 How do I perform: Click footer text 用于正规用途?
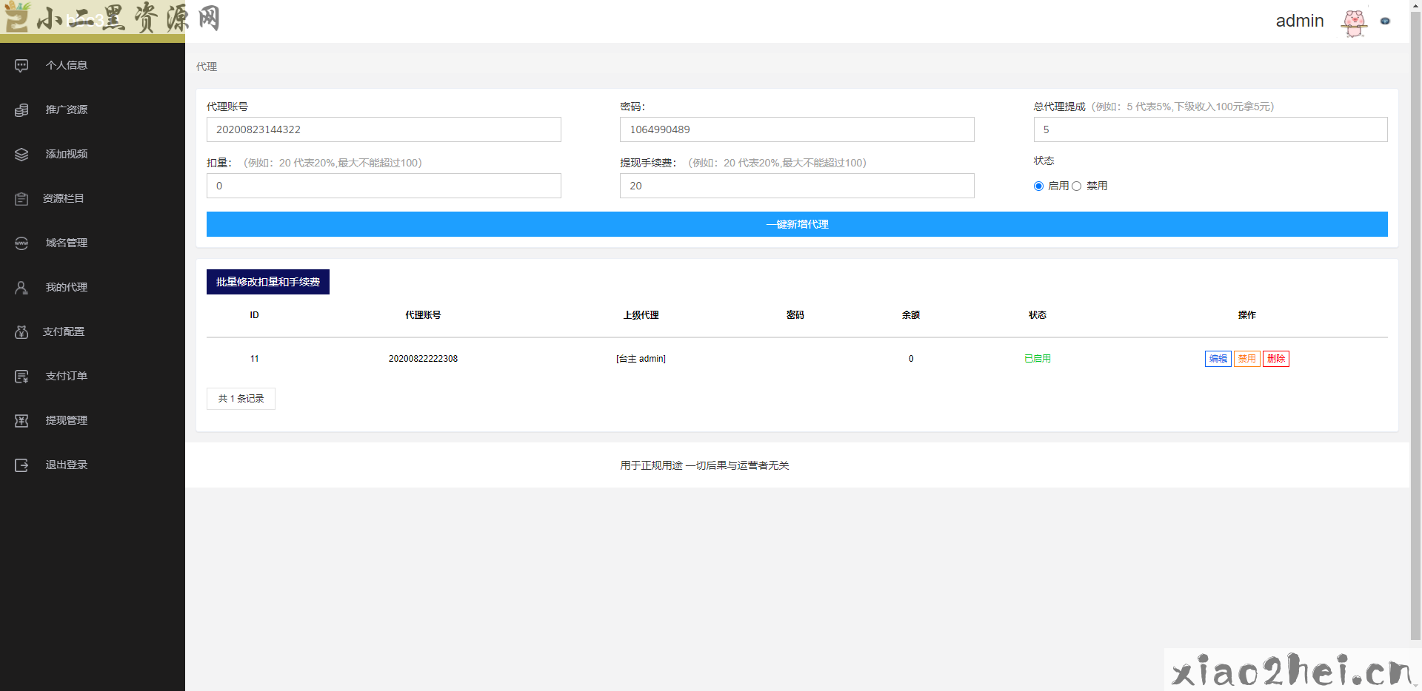tap(651, 465)
